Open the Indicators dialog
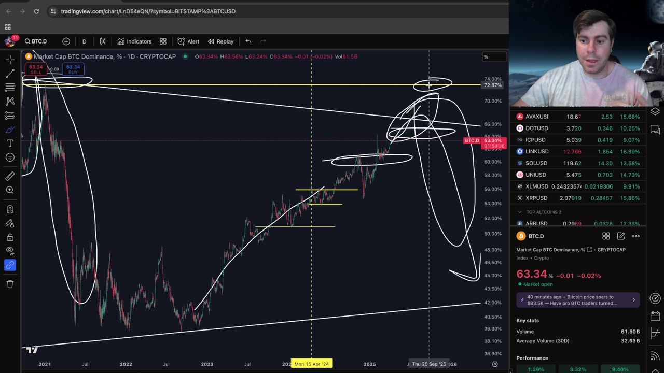 point(134,41)
